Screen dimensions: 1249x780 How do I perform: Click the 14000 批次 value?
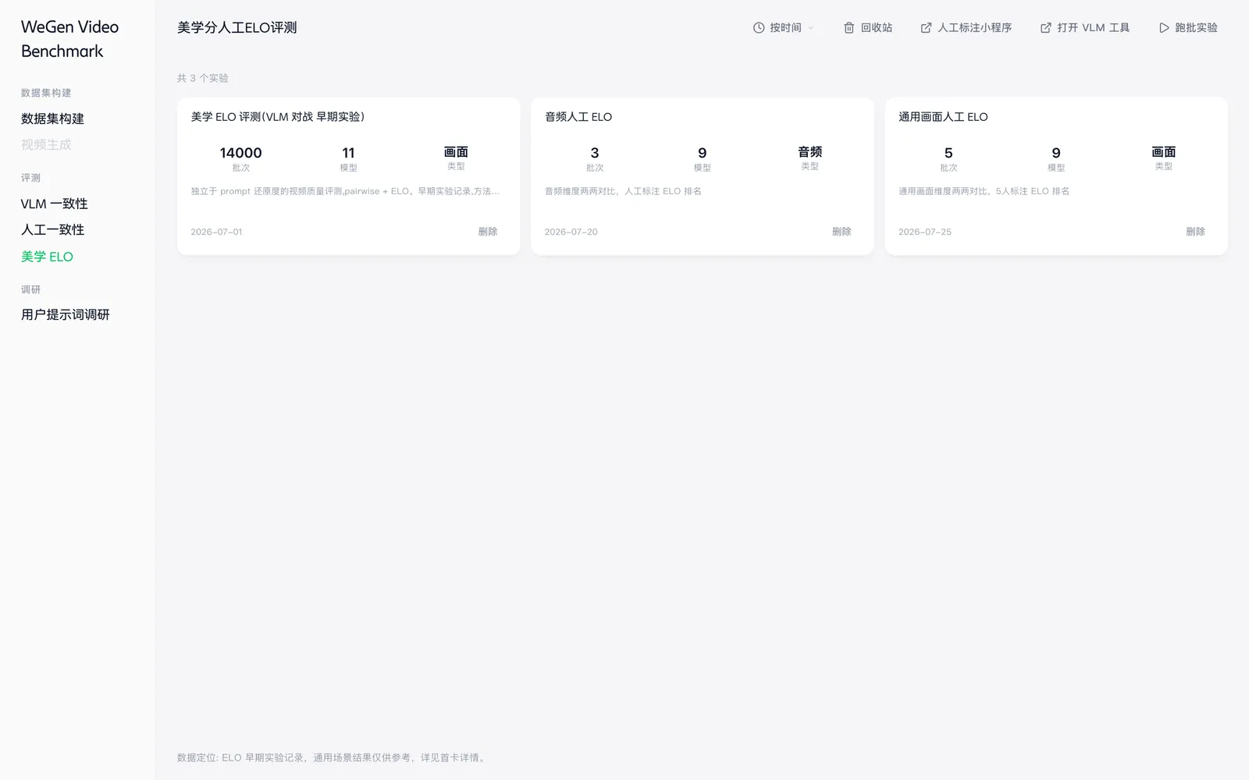click(240, 153)
